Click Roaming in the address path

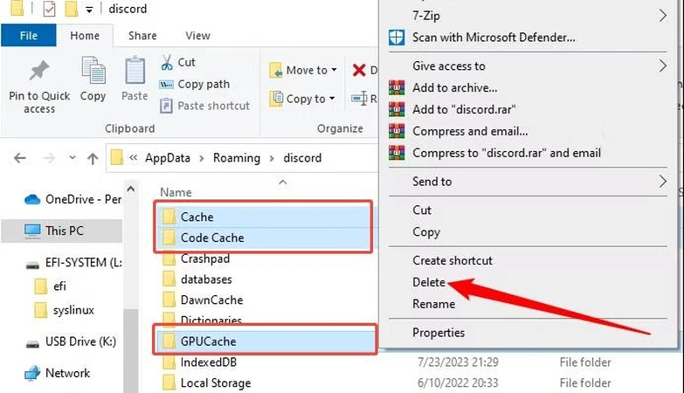(x=237, y=158)
